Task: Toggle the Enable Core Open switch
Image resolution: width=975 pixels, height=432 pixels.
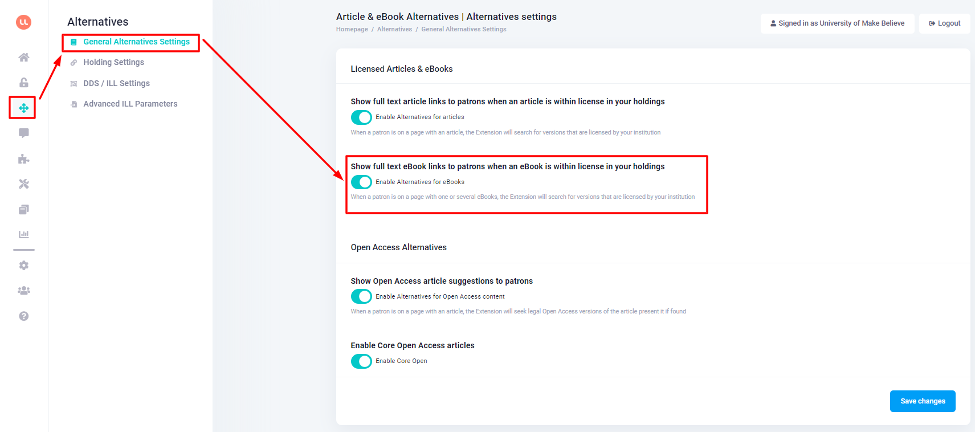Action: pyautogui.click(x=361, y=361)
